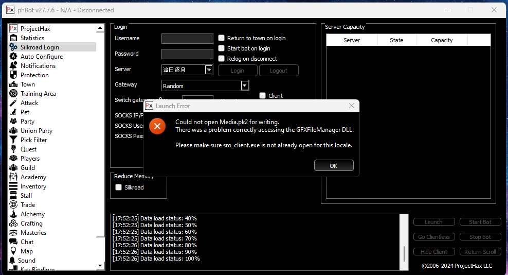The image size is (508, 275).
Task: Click the Capacity column header
Action: pos(442,40)
